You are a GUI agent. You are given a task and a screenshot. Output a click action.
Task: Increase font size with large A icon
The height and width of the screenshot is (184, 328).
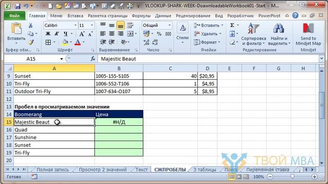(x=81, y=34)
